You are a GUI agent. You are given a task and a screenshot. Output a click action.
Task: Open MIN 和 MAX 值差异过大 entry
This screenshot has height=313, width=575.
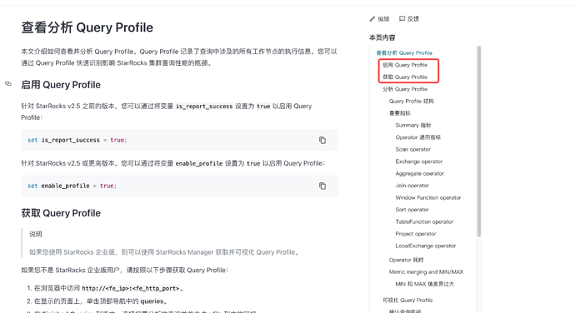click(x=425, y=284)
